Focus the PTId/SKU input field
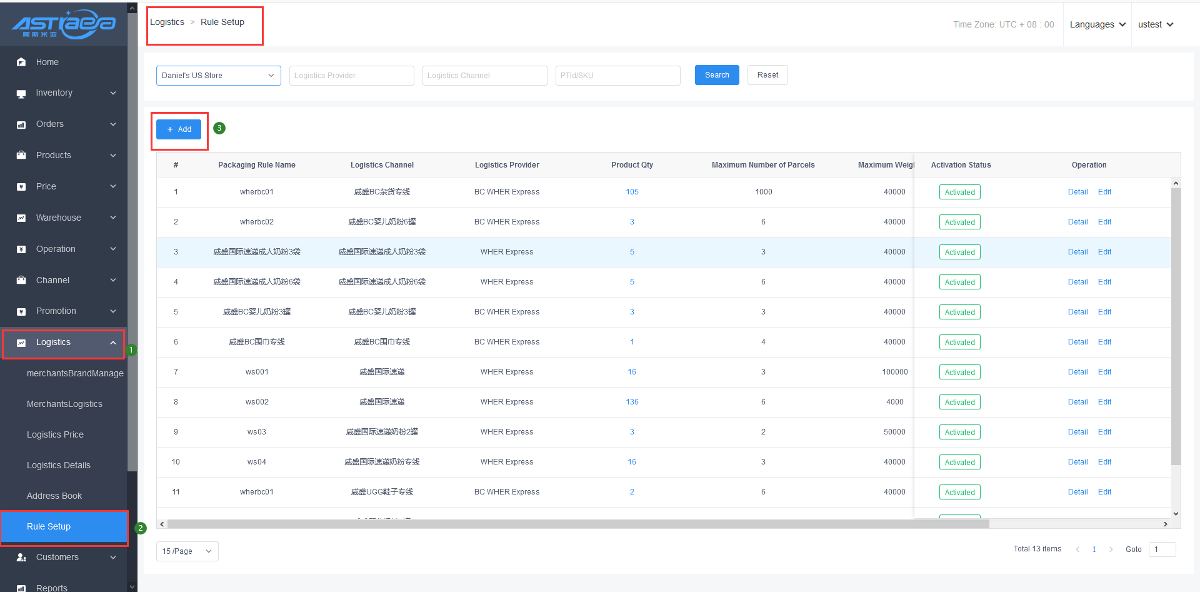1200x592 pixels. click(617, 76)
